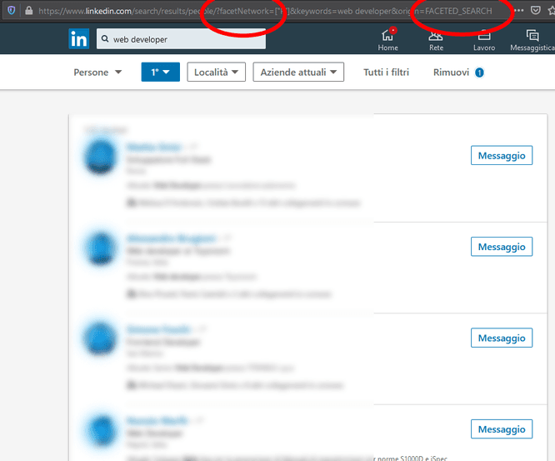Open the Home nav item
The width and height of the screenshot is (555, 461).
coord(388,40)
